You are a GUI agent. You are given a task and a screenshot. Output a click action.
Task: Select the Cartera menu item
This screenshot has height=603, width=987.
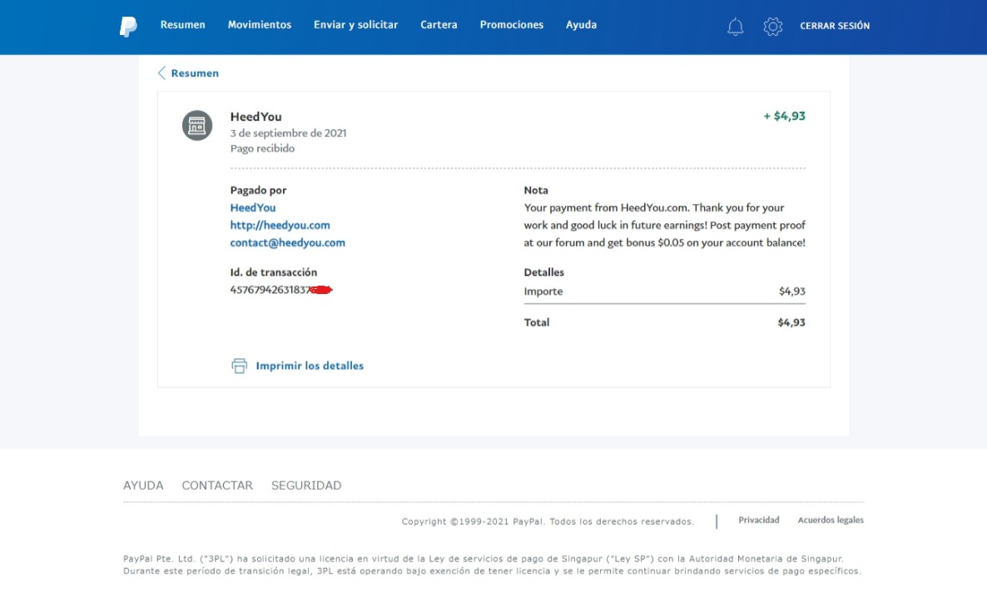pos(439,25)
